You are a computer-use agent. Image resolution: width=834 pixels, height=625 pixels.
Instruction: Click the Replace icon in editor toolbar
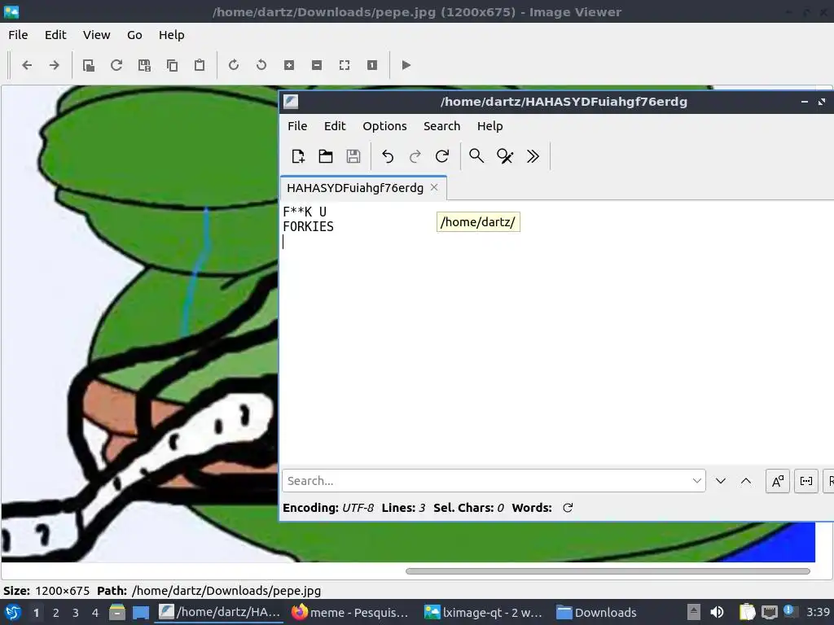click(x=505, y=156)
